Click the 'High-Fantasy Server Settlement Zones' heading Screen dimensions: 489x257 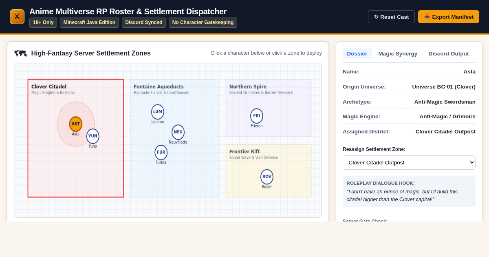coord(91,53)
